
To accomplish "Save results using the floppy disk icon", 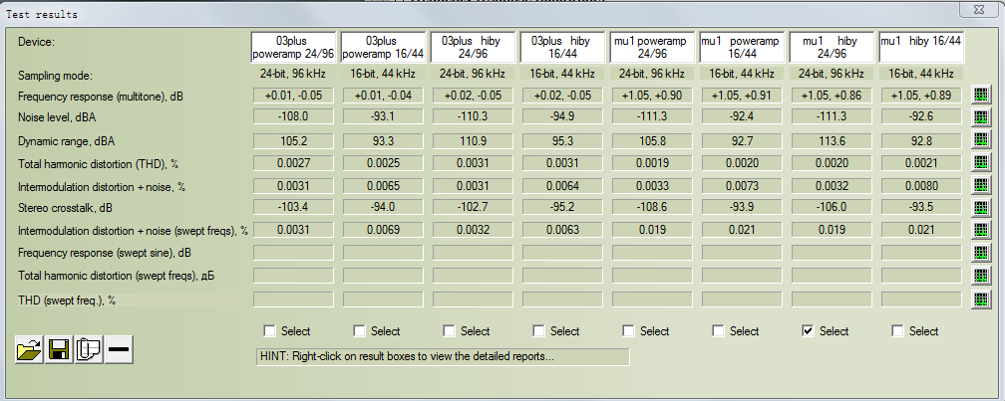I will (x=59, y=351).
